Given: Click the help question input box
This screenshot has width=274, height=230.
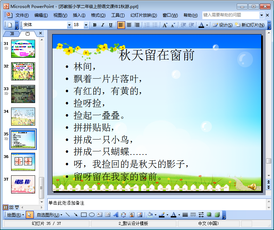Looking at the screenshot, I should pyautogui.click(x=231, y=15).
